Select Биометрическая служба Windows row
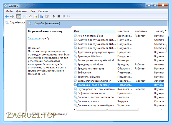This screenshot has height=125, width=172. [x=119, y=60]
